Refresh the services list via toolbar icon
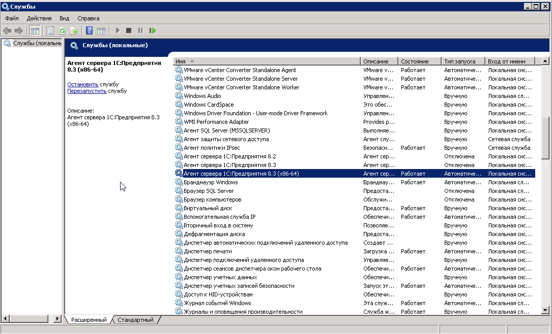The height and width of the screenshot is (334, 552). click(62, 31)
